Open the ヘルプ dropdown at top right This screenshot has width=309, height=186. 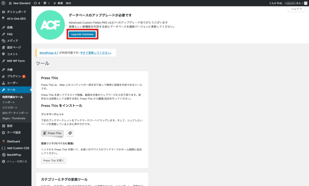296,9
